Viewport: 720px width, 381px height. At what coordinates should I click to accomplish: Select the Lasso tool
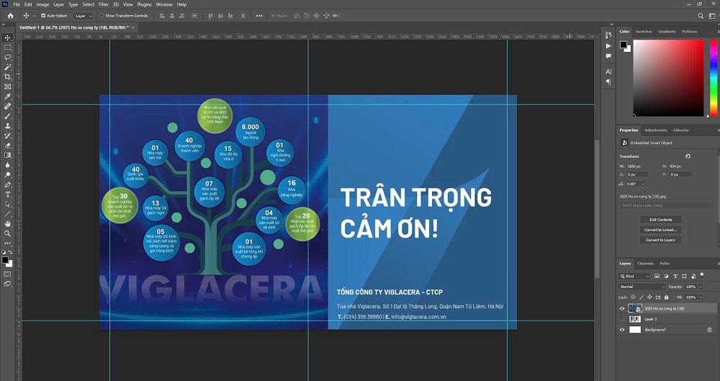(x=7, y=58)
